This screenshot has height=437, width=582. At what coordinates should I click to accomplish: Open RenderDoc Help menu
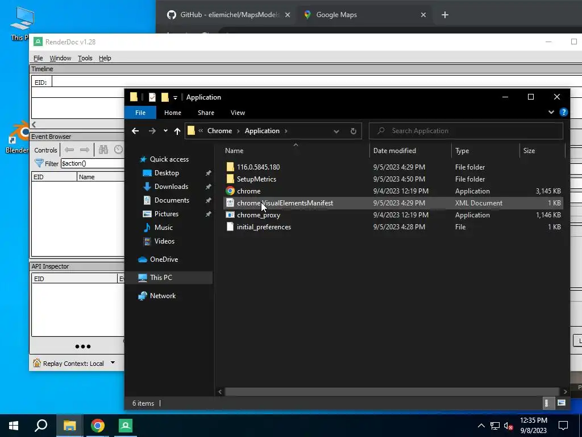105,58
